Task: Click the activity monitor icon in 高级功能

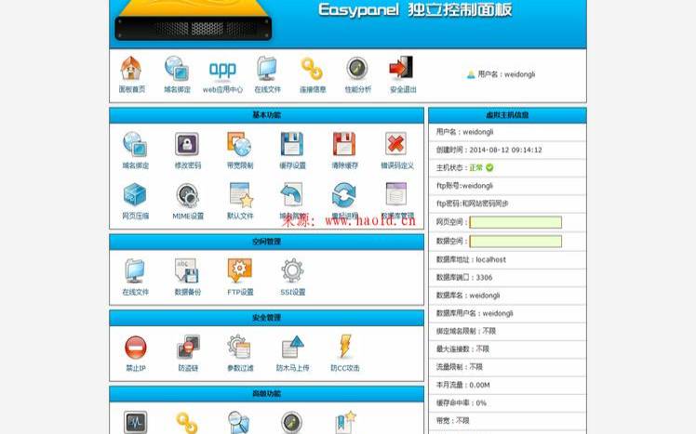Action: pos(135,422)
